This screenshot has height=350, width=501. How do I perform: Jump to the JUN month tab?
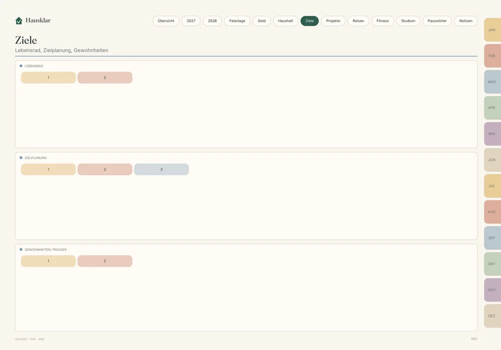point(492,160)
